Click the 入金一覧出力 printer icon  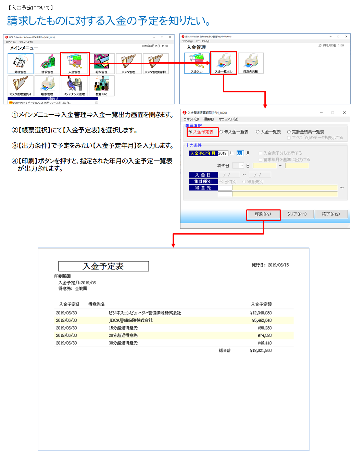click(x=224, y=63)
